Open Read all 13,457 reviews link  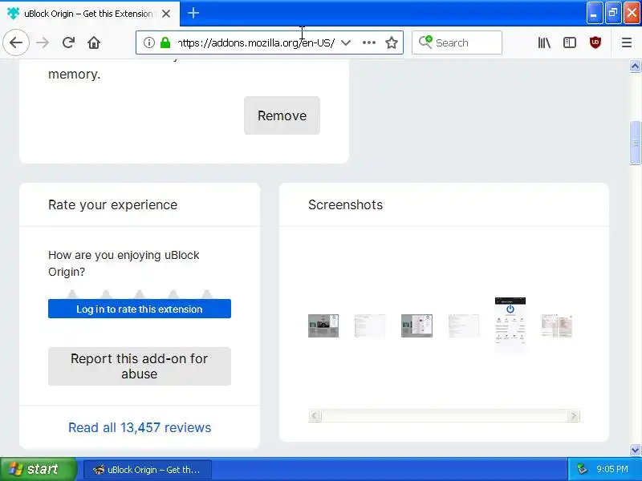click(x=140, y=427)
